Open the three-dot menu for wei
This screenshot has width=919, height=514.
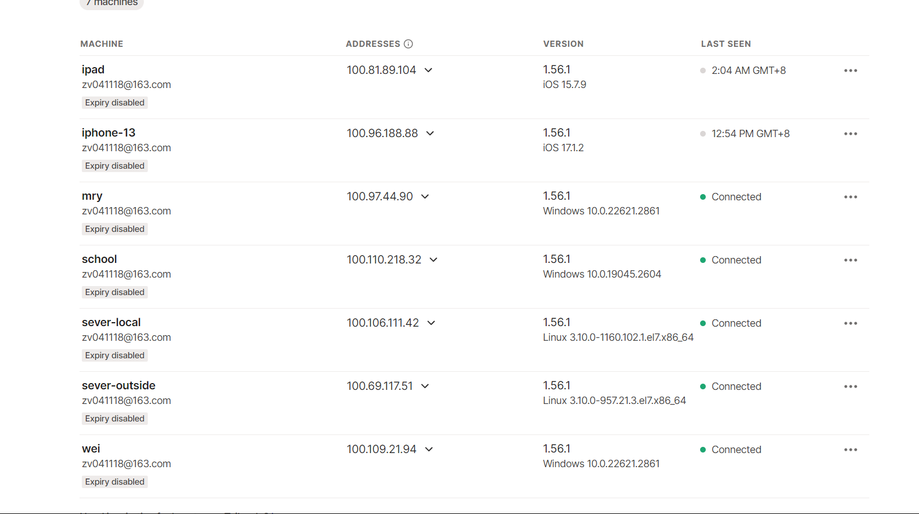(850, 450)
